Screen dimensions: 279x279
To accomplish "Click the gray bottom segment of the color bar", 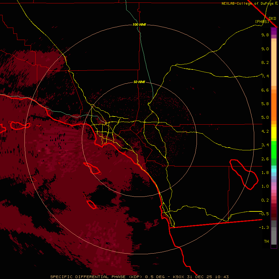I will (274, 237).
